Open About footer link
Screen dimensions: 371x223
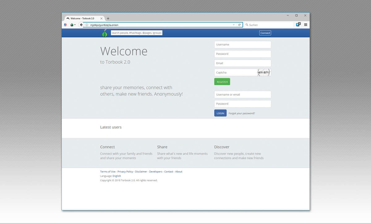(x=179, y=172)
